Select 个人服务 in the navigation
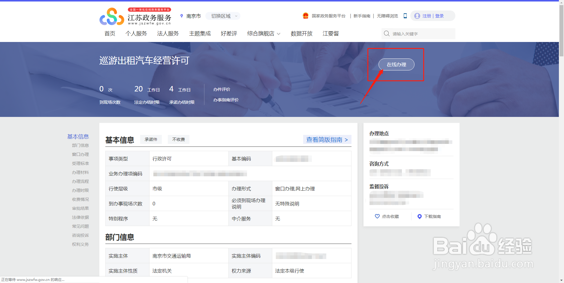Image resolution: width=564 pixels, height=283 pixels. click(x=136, y=34)
